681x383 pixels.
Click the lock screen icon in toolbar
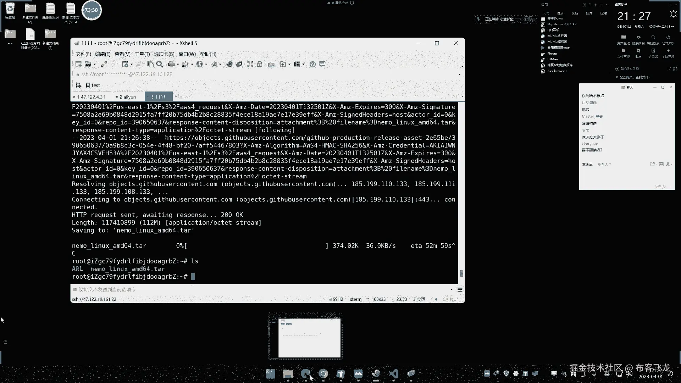pyautogui.click(x=260, y=64)
